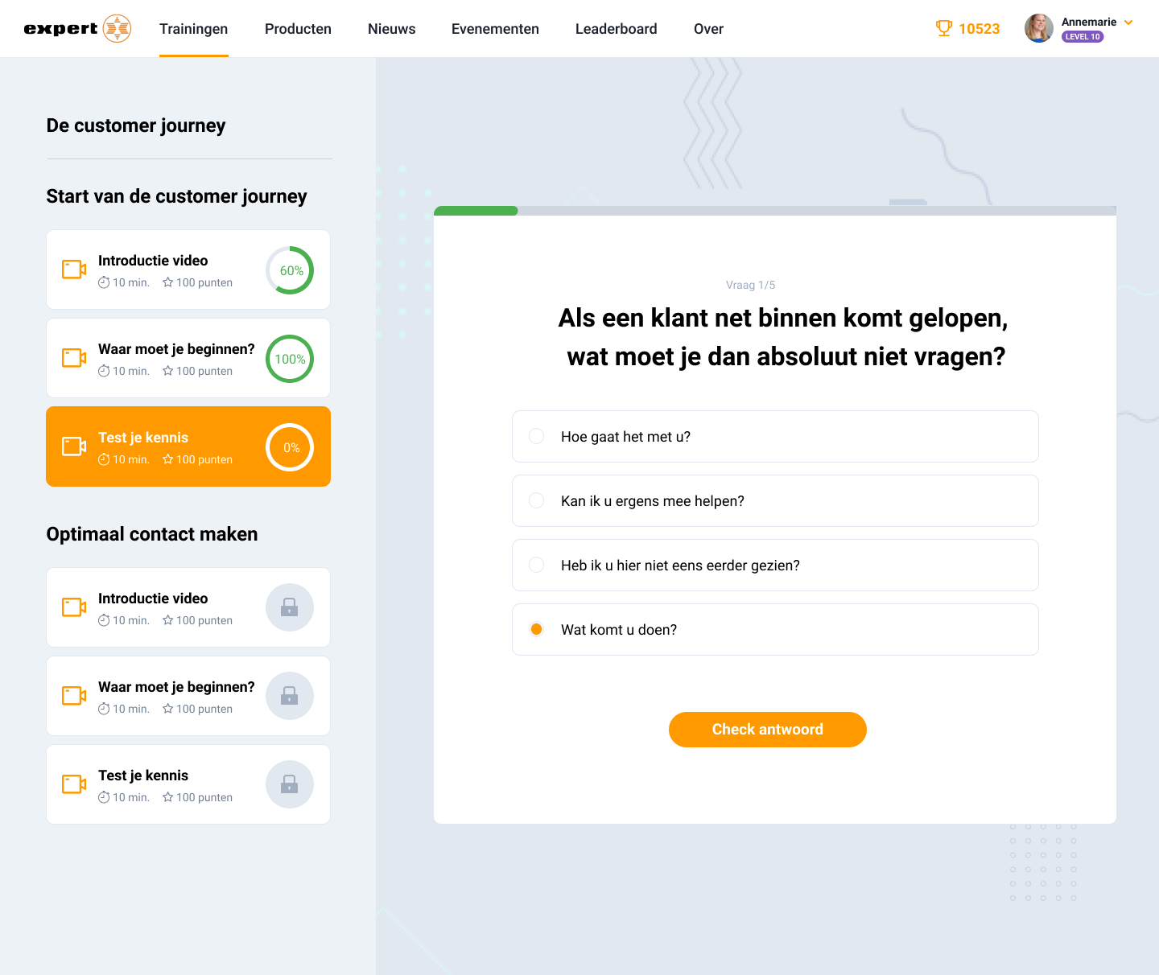The width and height of the screenshot is (1159, 975).
Task: Click video icon of first Waar moet je beginnen
Action: pyautogui.click(x=74, y=358)
